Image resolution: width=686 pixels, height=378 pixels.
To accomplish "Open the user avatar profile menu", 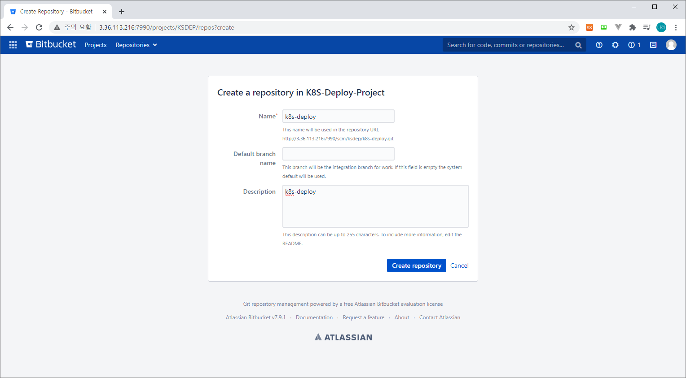I will 671,45.
